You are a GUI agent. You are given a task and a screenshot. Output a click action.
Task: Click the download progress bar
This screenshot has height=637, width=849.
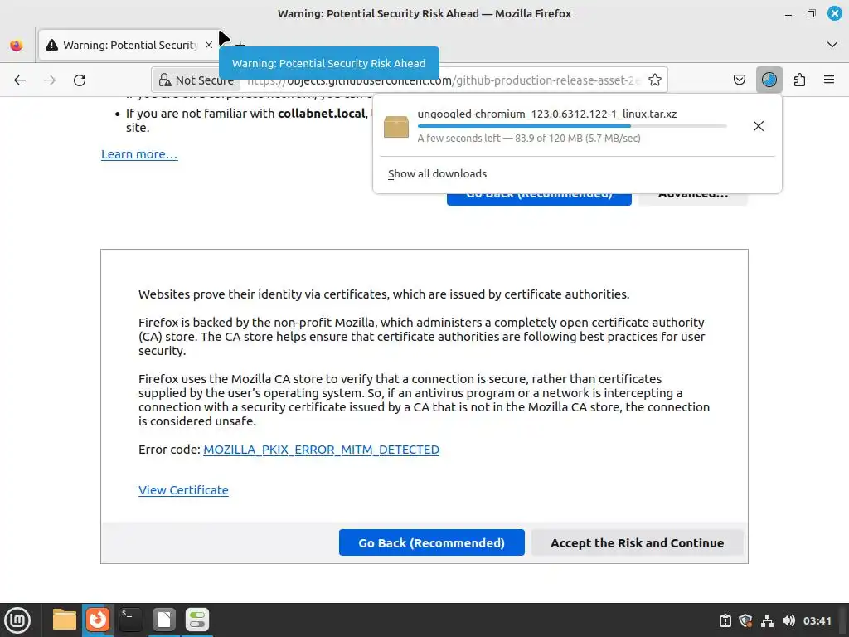click(x=572, y=126)
